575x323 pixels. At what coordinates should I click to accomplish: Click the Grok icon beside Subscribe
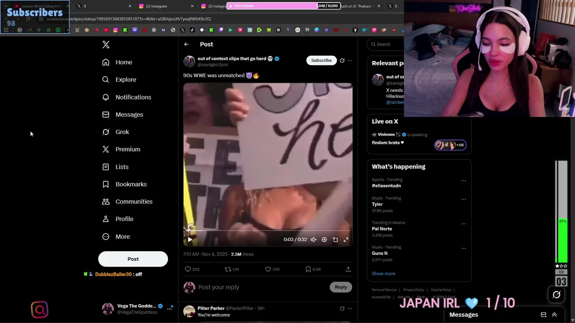click(342, 61)
